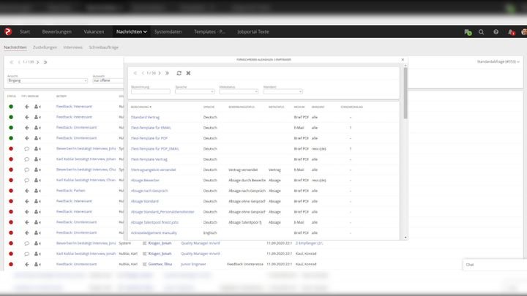Viewport: 527px width, 296px height.
Task: Click reply arrow icon in Günther, Elisa row
Action: click(x=27, y=264)
